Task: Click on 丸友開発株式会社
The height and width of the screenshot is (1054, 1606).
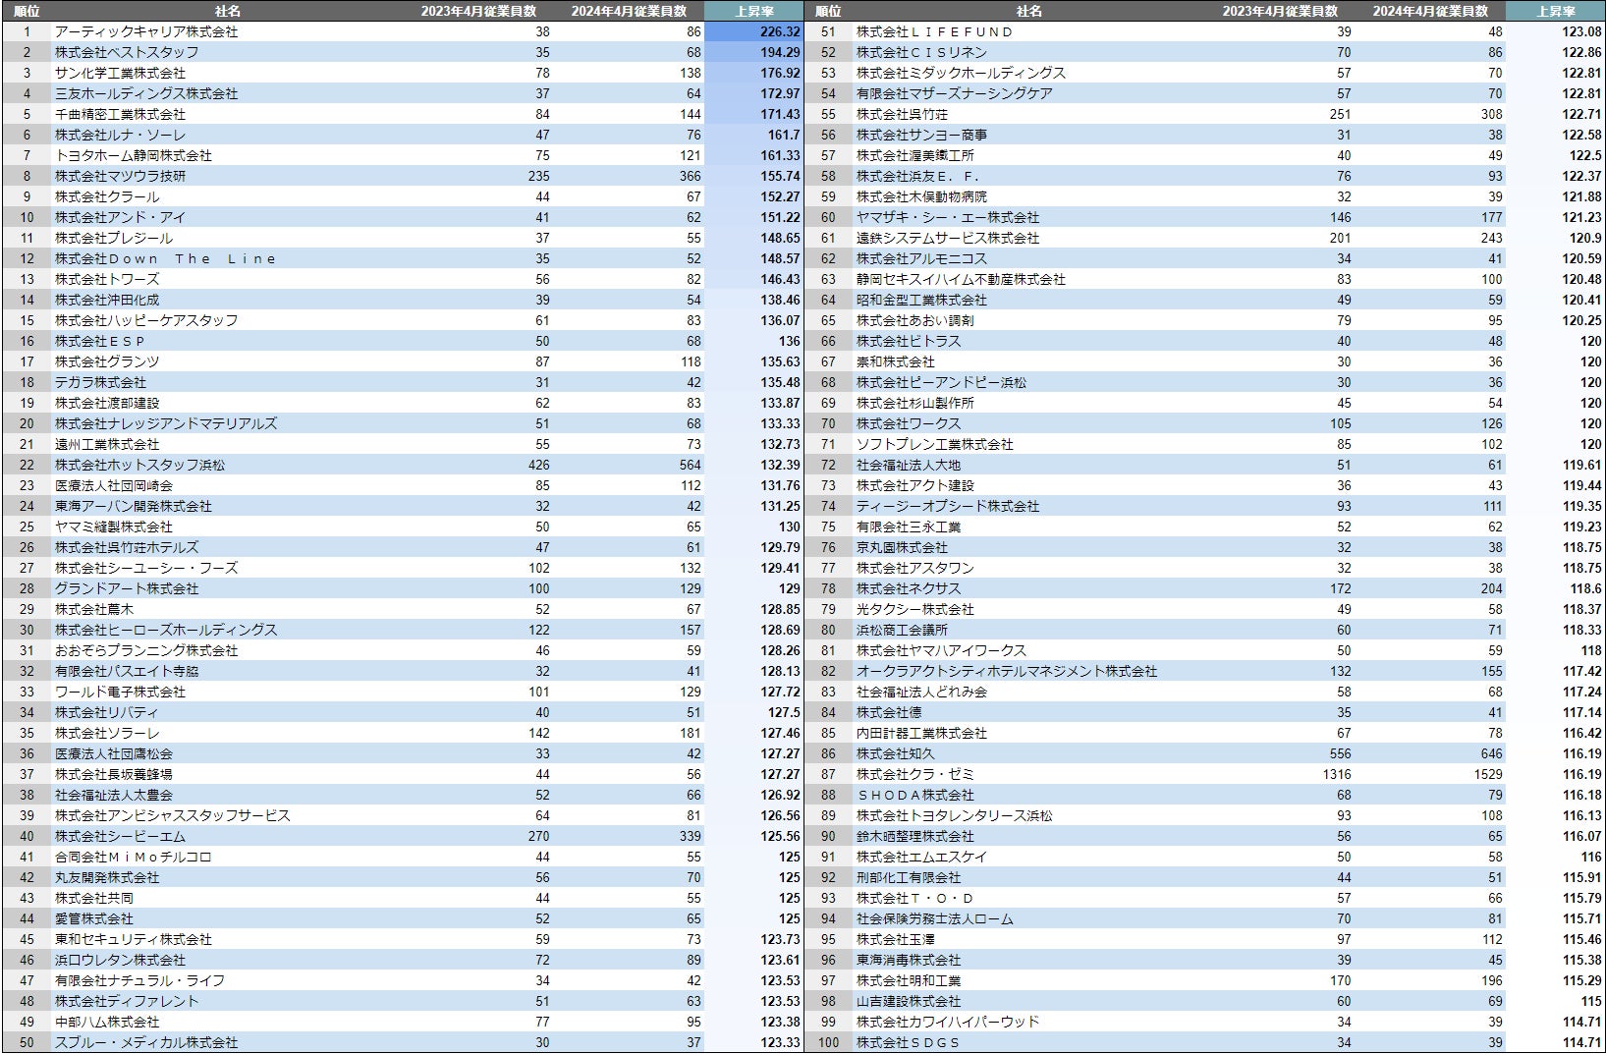Action: pos(107,877)
